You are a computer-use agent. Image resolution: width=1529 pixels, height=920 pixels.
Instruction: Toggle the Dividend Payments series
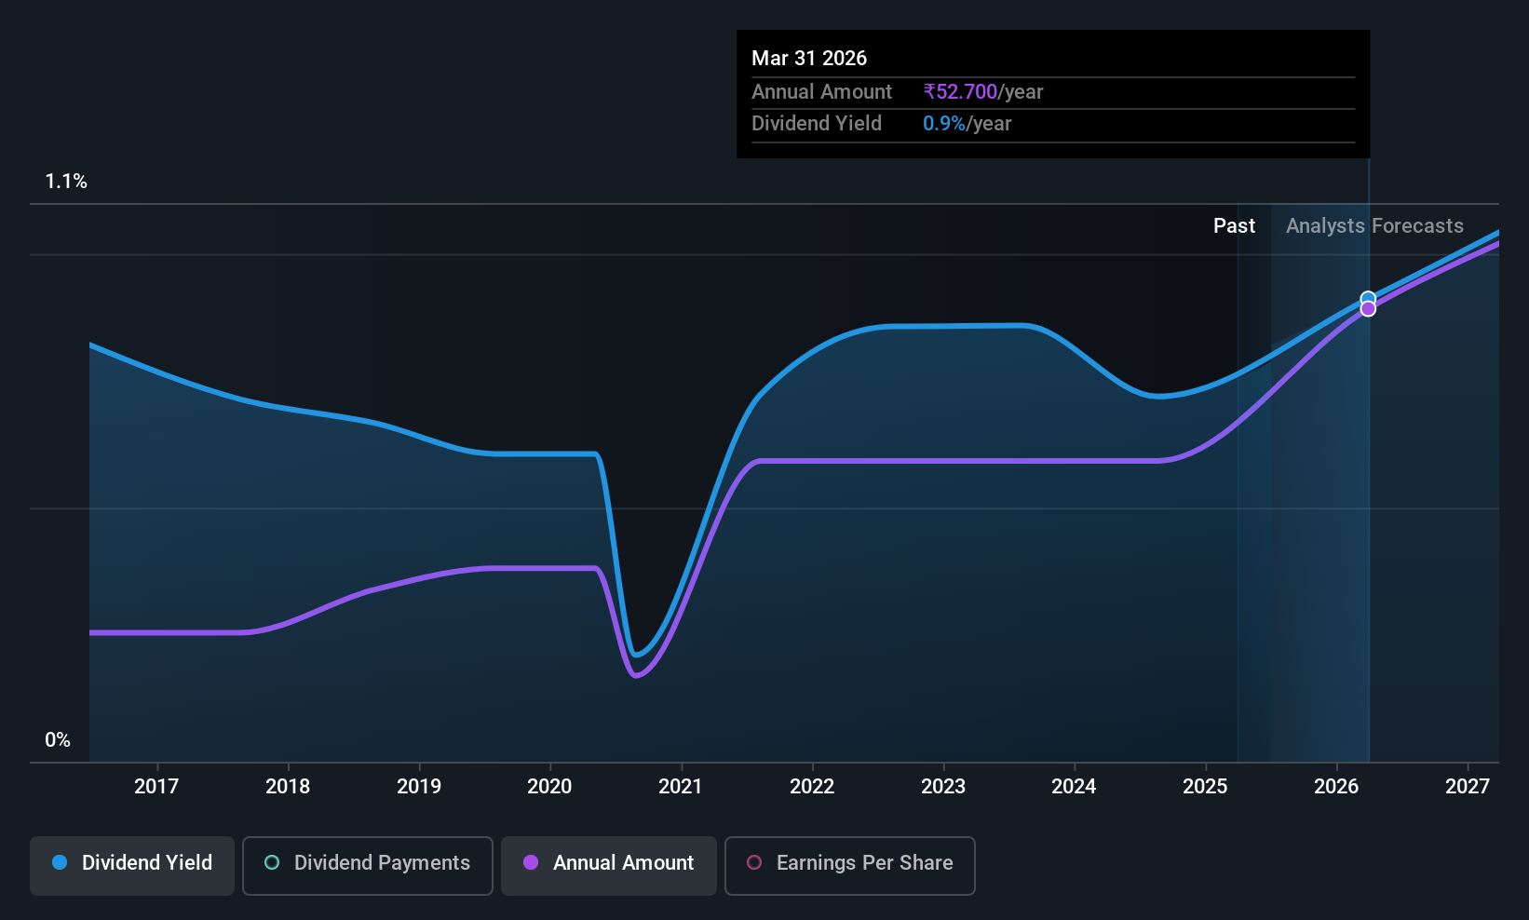(x=368, y=866)
